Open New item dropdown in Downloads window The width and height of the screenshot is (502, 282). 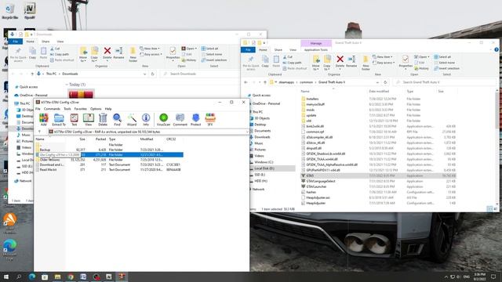click(150, 49)
